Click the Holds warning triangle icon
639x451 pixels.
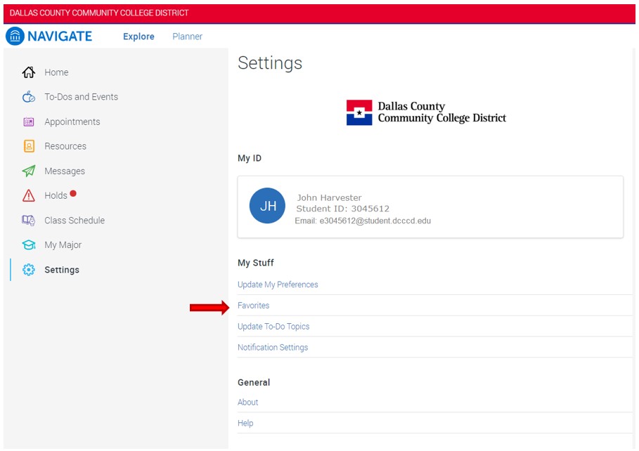tap(29, 196)
